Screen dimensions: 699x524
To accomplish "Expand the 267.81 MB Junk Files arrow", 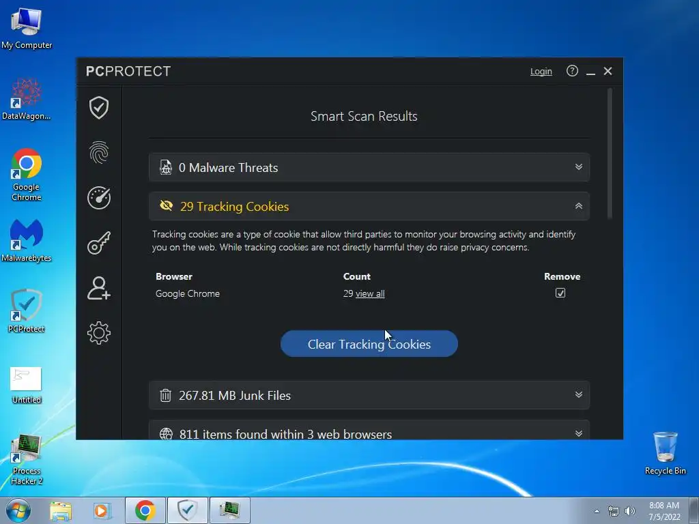I will pyautogui.click(x=579, y=394).
